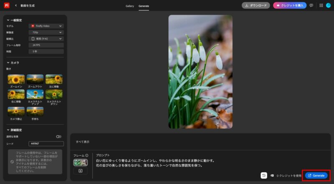This screenshot has width=334, height=184.
Task: Open the 解像度 720p dropdown
Action: tap(46, 32)
